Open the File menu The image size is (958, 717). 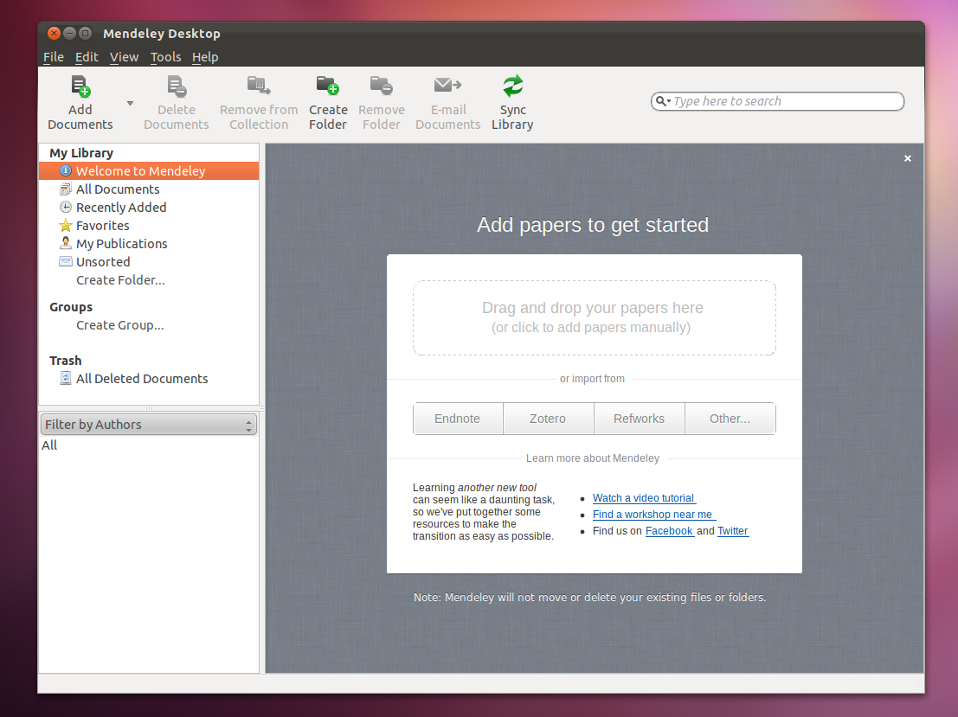pos(54,57)
